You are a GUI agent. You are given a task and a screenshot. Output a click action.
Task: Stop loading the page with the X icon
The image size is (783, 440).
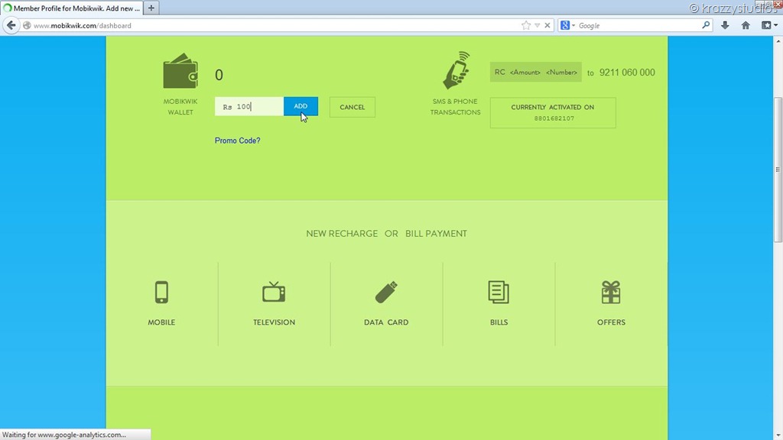pyautogui.click(x=547, y=25)
